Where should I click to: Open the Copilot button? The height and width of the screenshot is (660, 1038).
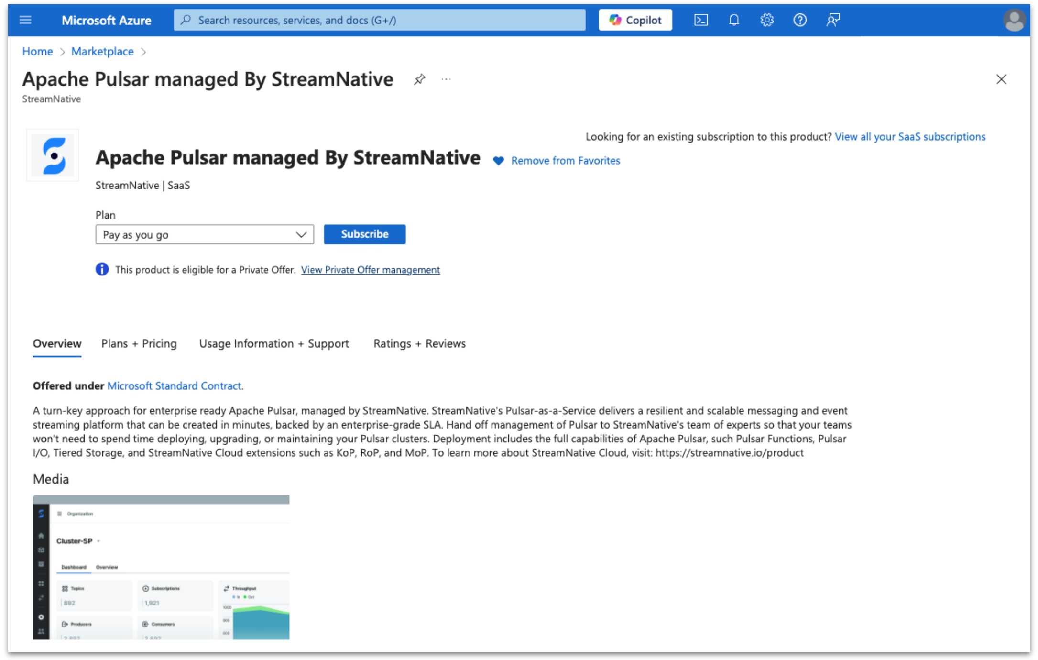pos(635,20)
